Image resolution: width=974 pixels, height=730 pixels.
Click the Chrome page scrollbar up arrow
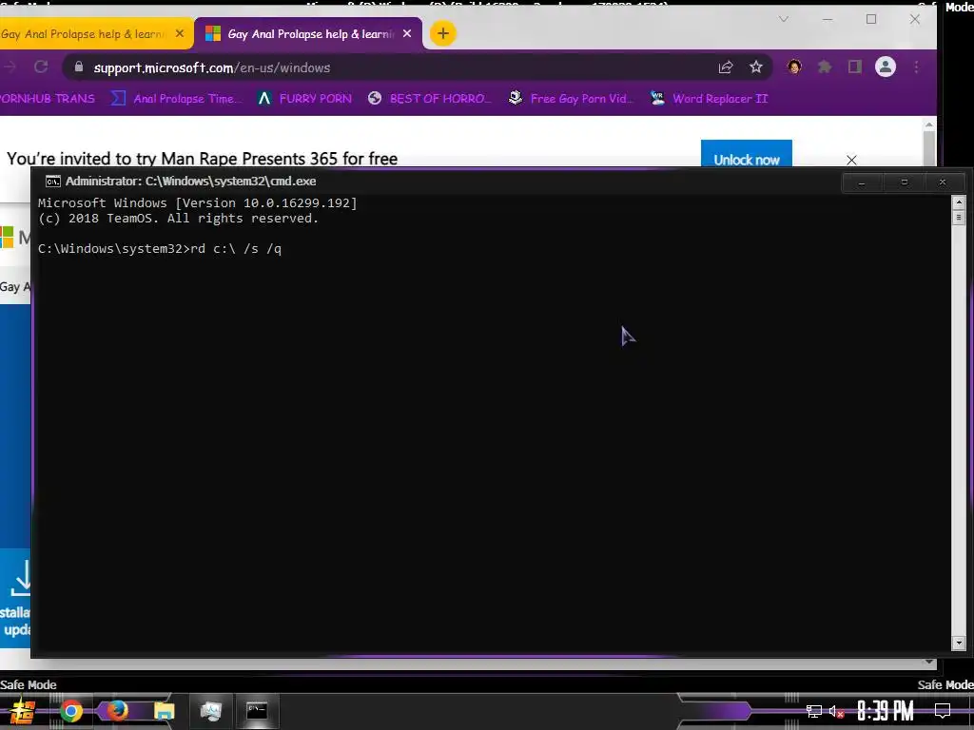(x=928, y=125)
